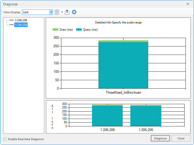Select the second bar in All Info chart
This screenshot has height=145, width=194.
pos(146,116)
